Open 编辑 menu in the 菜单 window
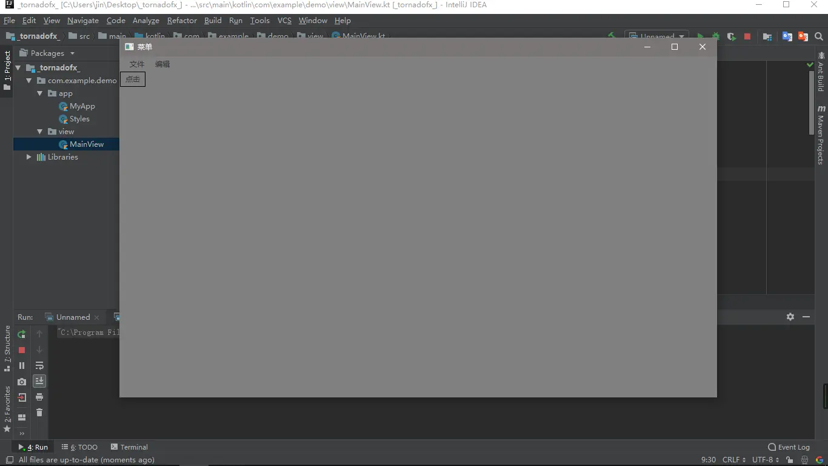 (162, 64)
